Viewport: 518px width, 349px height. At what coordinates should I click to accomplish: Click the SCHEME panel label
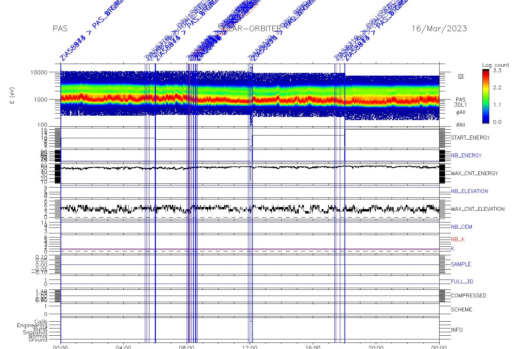(x=461, y=309)
